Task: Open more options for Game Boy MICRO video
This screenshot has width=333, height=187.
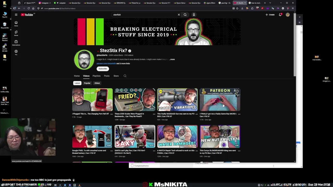Action: click(239, 114)
